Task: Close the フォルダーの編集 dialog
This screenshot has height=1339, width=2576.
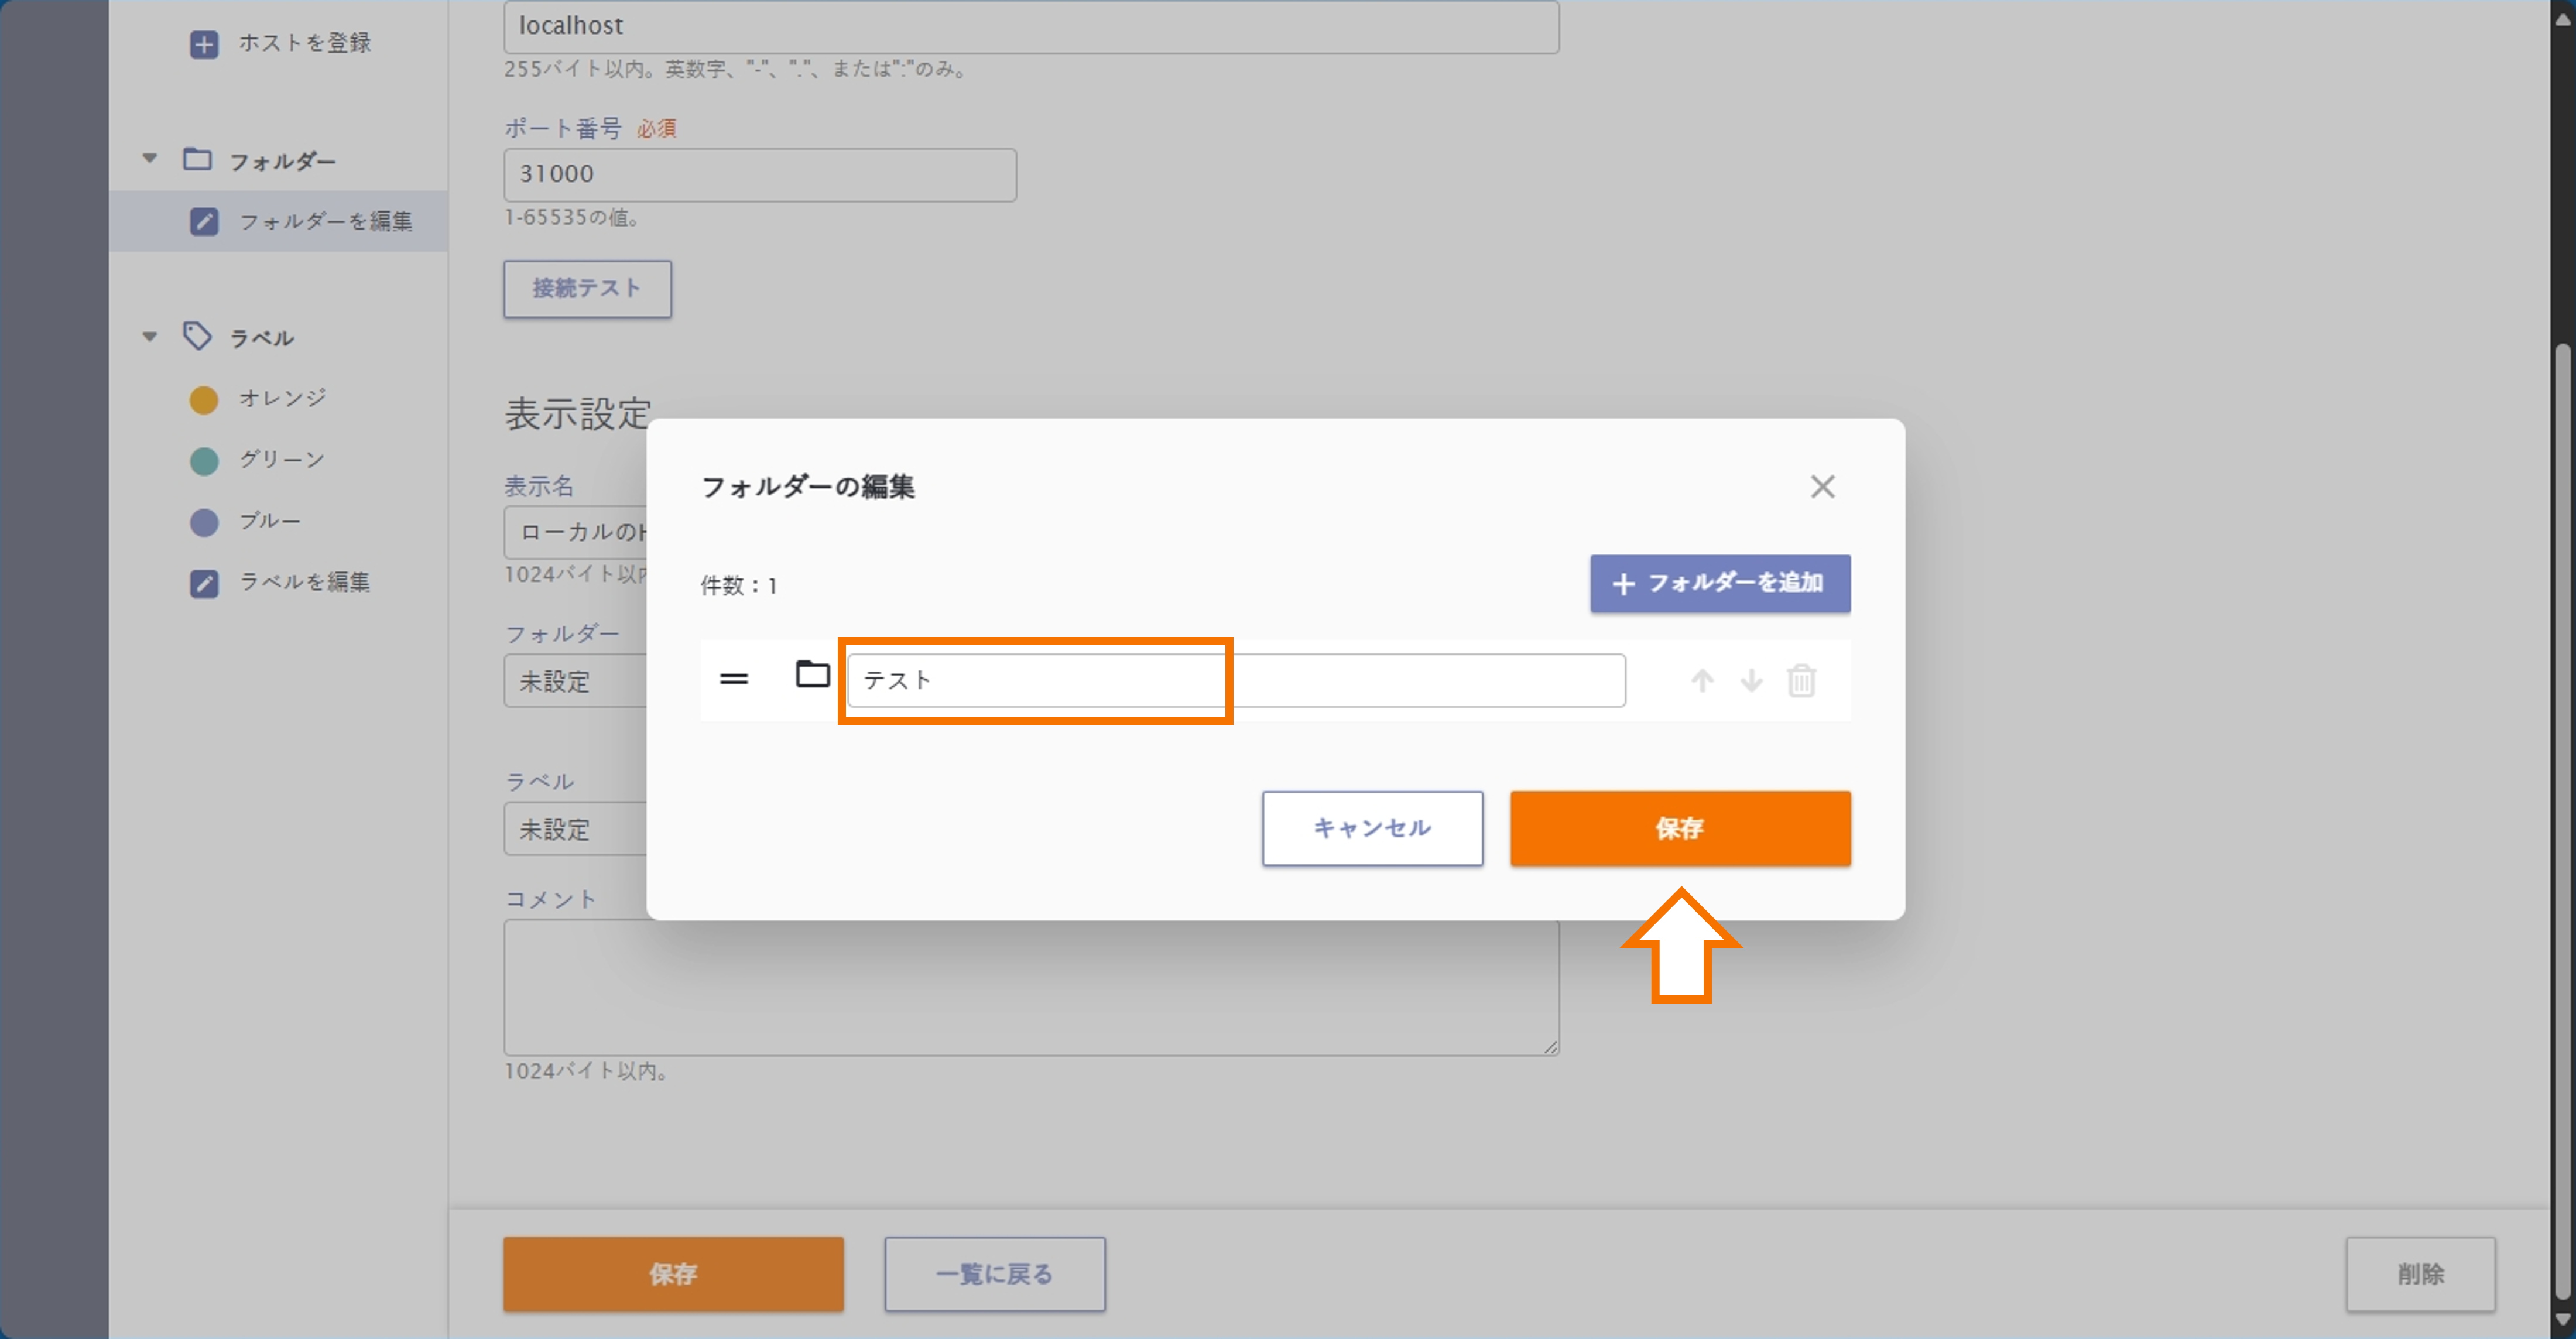Action: pos(1822,487)
